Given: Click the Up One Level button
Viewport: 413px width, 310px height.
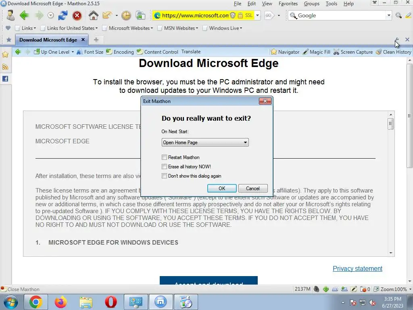Looking at the screenshot, I should [x=52, y=52].
